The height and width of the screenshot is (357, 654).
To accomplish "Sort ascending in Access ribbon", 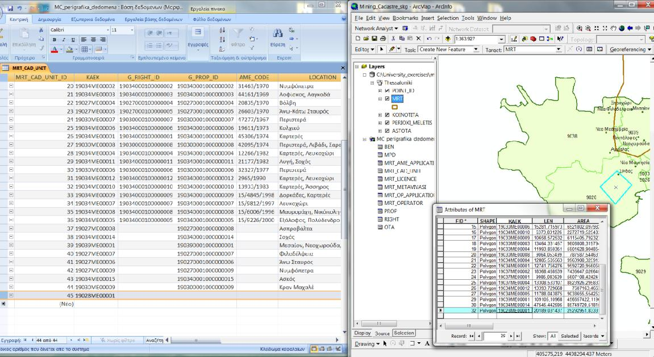I will [x=222, y=31].
